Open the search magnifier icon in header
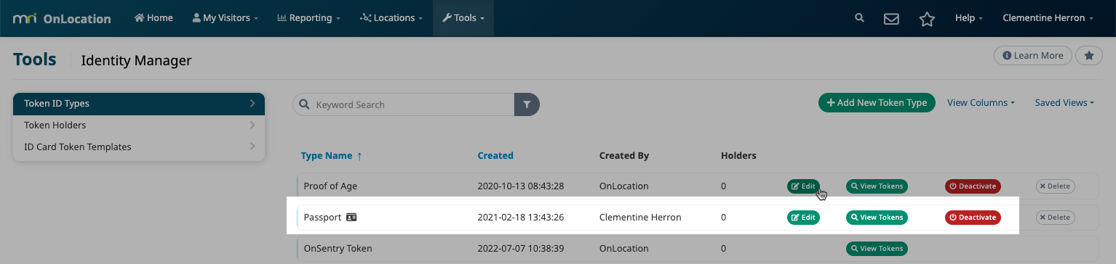Viewport: 1116px width, 264px height. point(859,18)
